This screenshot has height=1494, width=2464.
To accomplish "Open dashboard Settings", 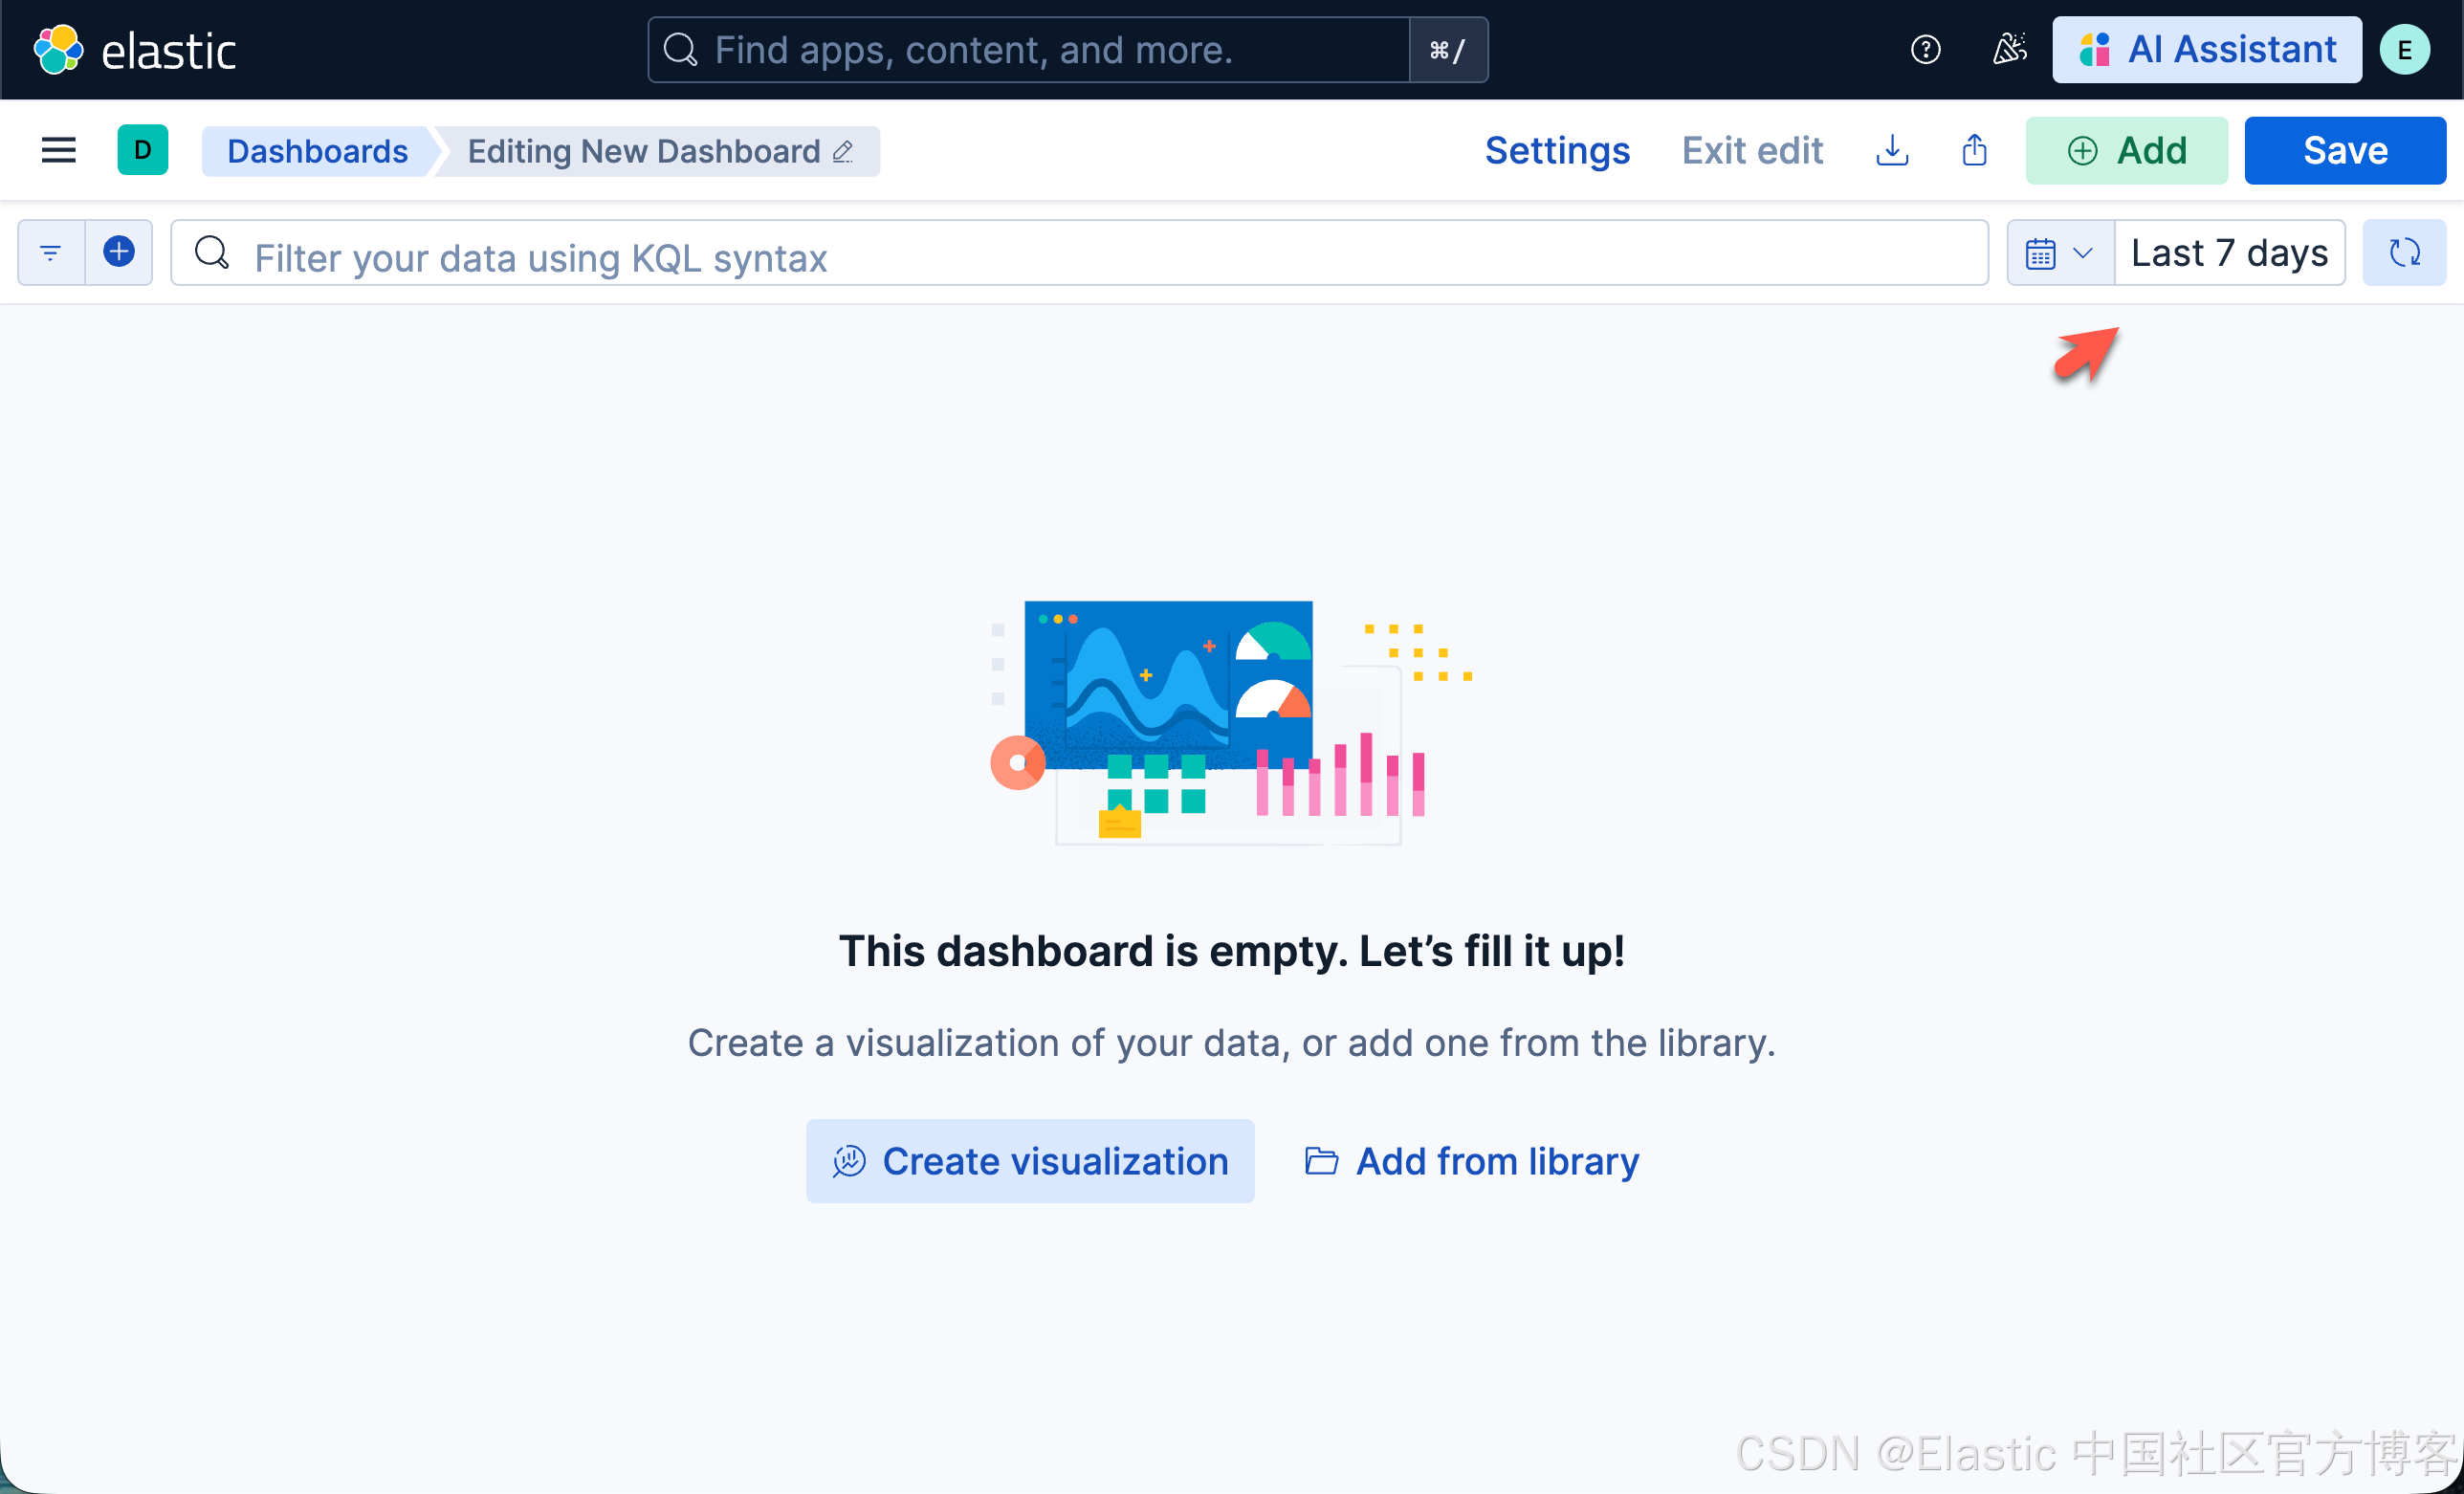I will pos(1557,151).
